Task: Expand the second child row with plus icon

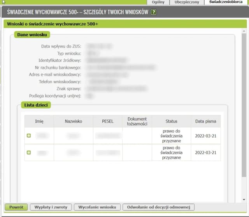Action: point(28,152)
